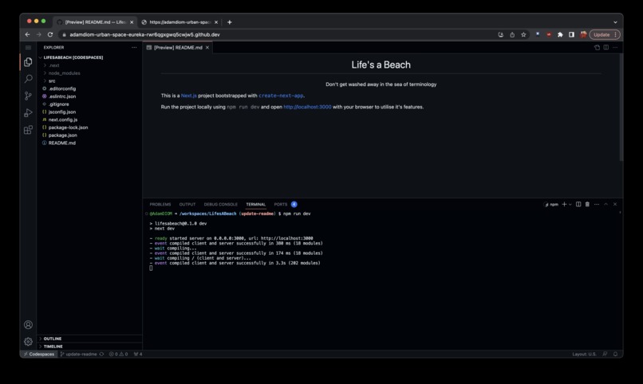Switch to the PROBLEMS panel tab

(x=160, y=204)
